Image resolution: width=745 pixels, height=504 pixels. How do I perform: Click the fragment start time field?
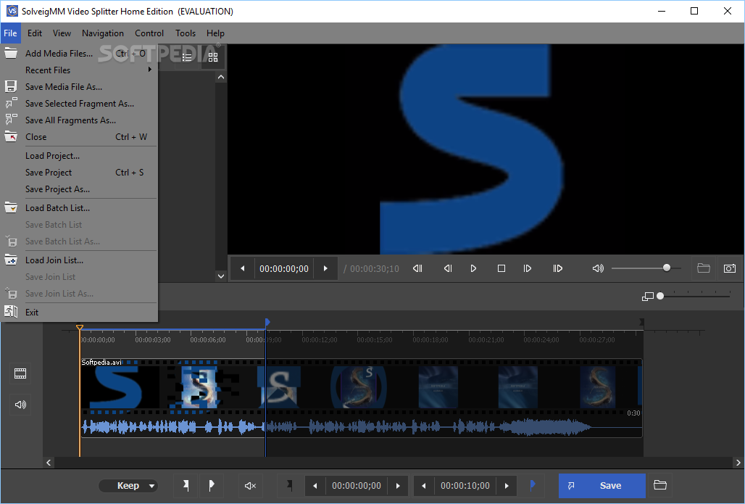click(x=357, y=486)
